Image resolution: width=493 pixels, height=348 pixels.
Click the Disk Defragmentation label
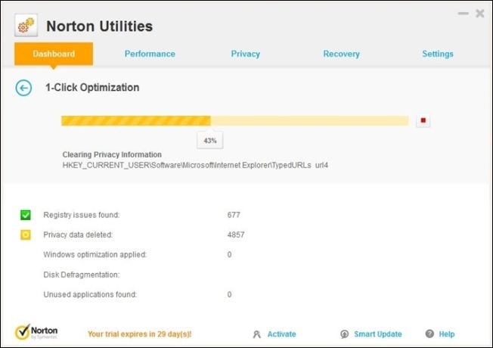tap(82, 275)
